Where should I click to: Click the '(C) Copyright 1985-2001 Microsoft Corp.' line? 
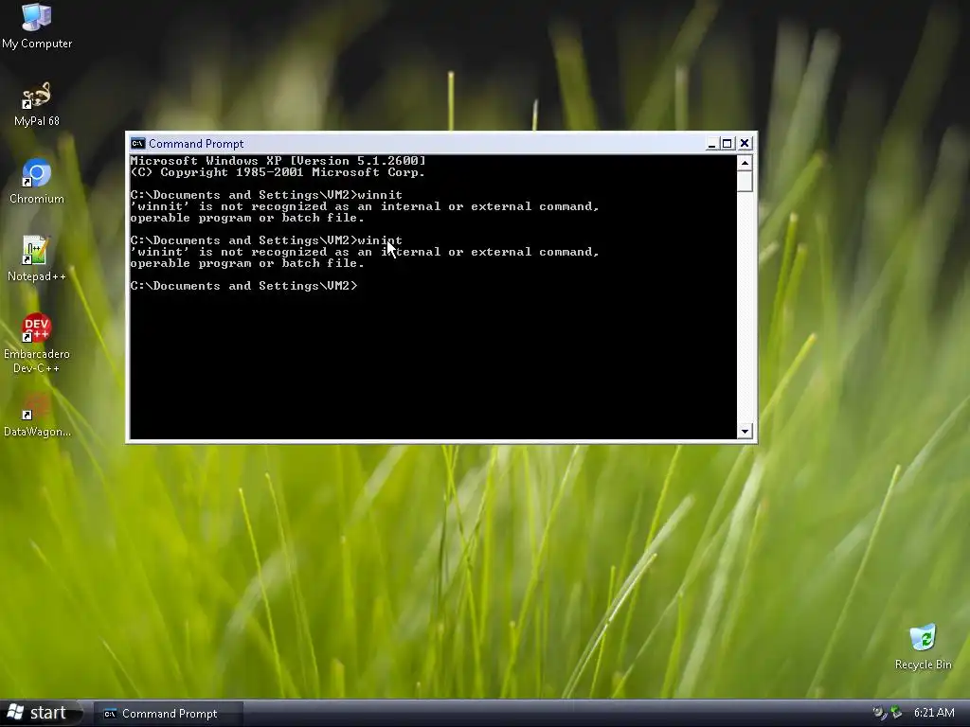click(x=278, y=172)
